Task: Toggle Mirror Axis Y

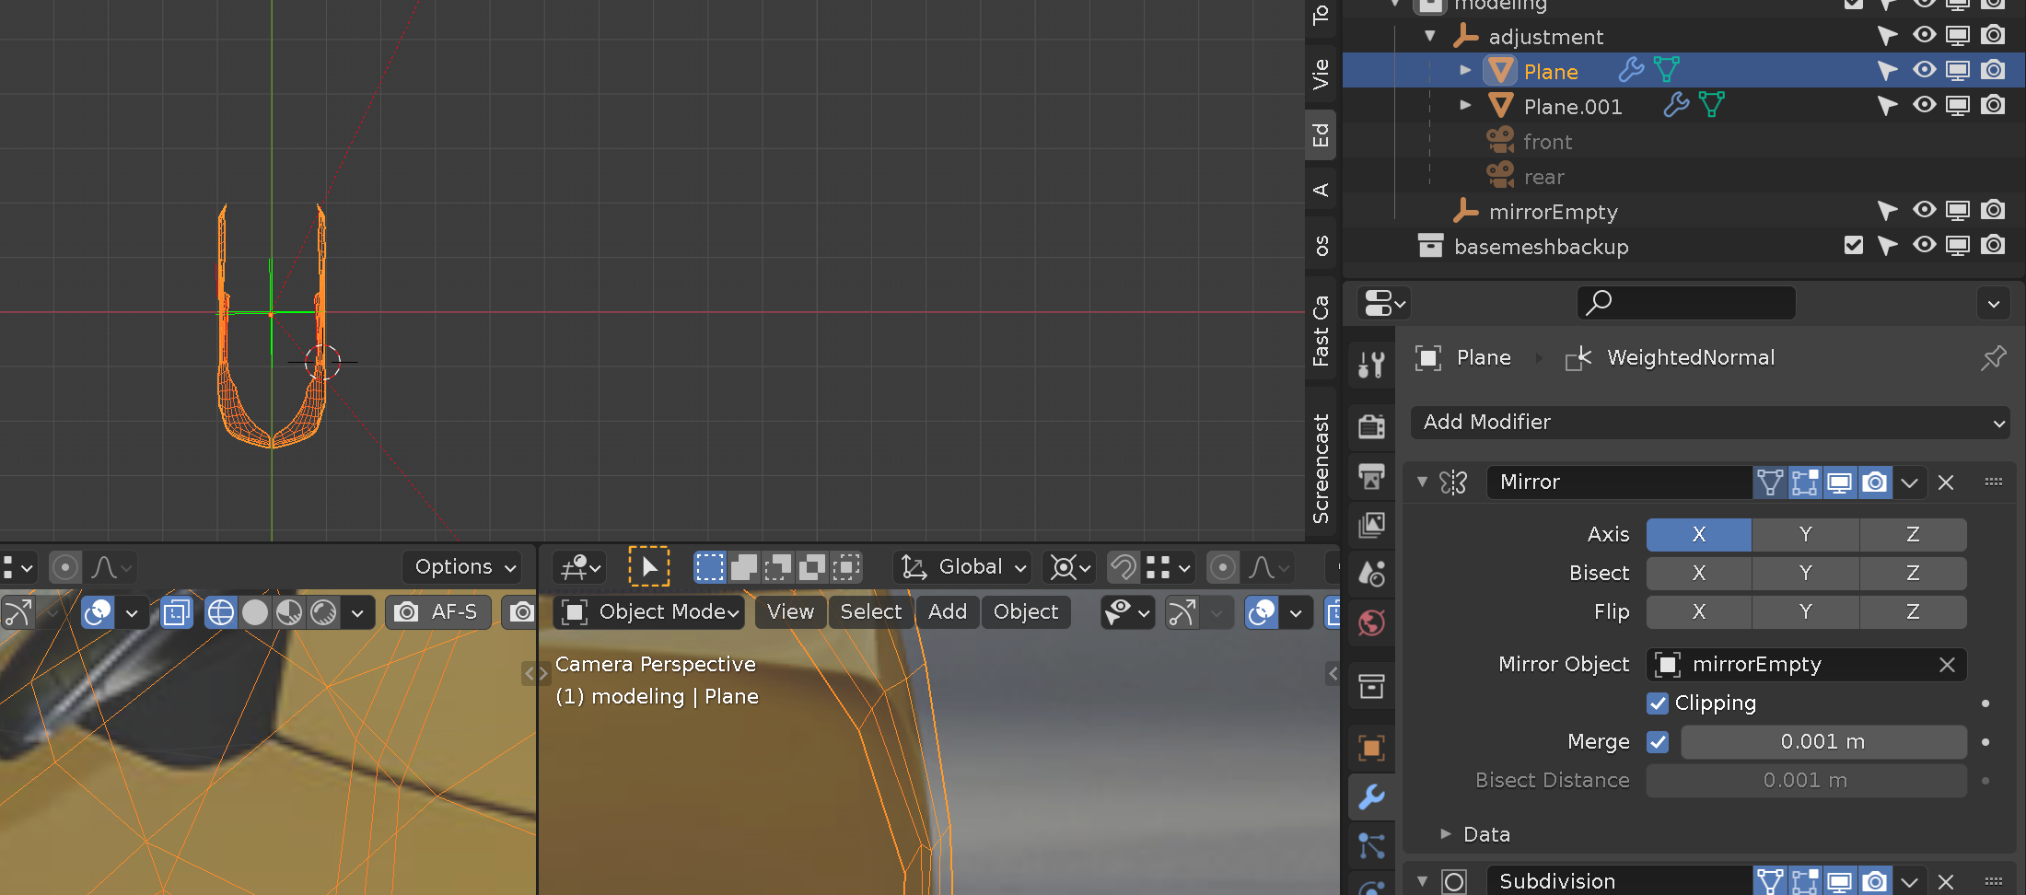Action: click(x=1806, y=534)
